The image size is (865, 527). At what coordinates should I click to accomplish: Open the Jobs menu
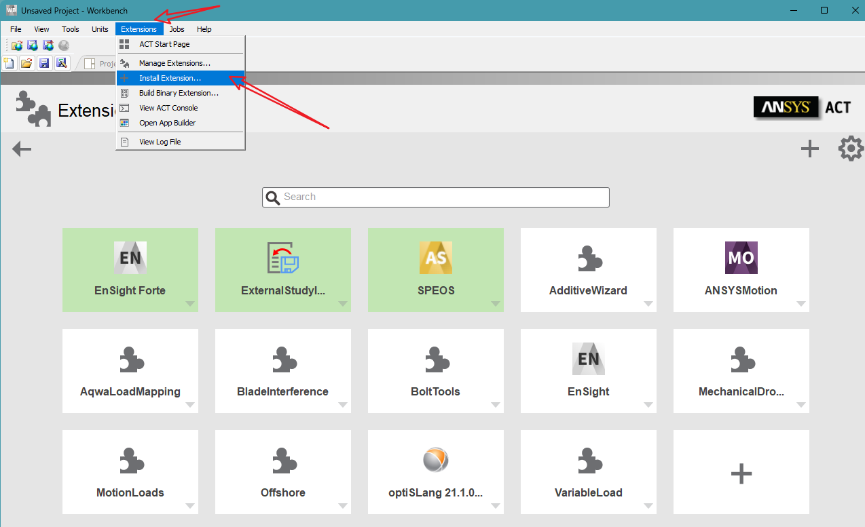(177, 29)
